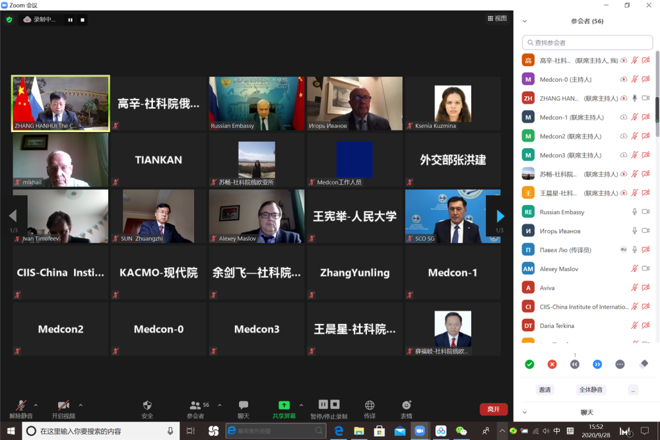The width and height of the screenshot is (660, 440).
Task: Open the View (视图) layout menu
Action: [x=497, y=18]
